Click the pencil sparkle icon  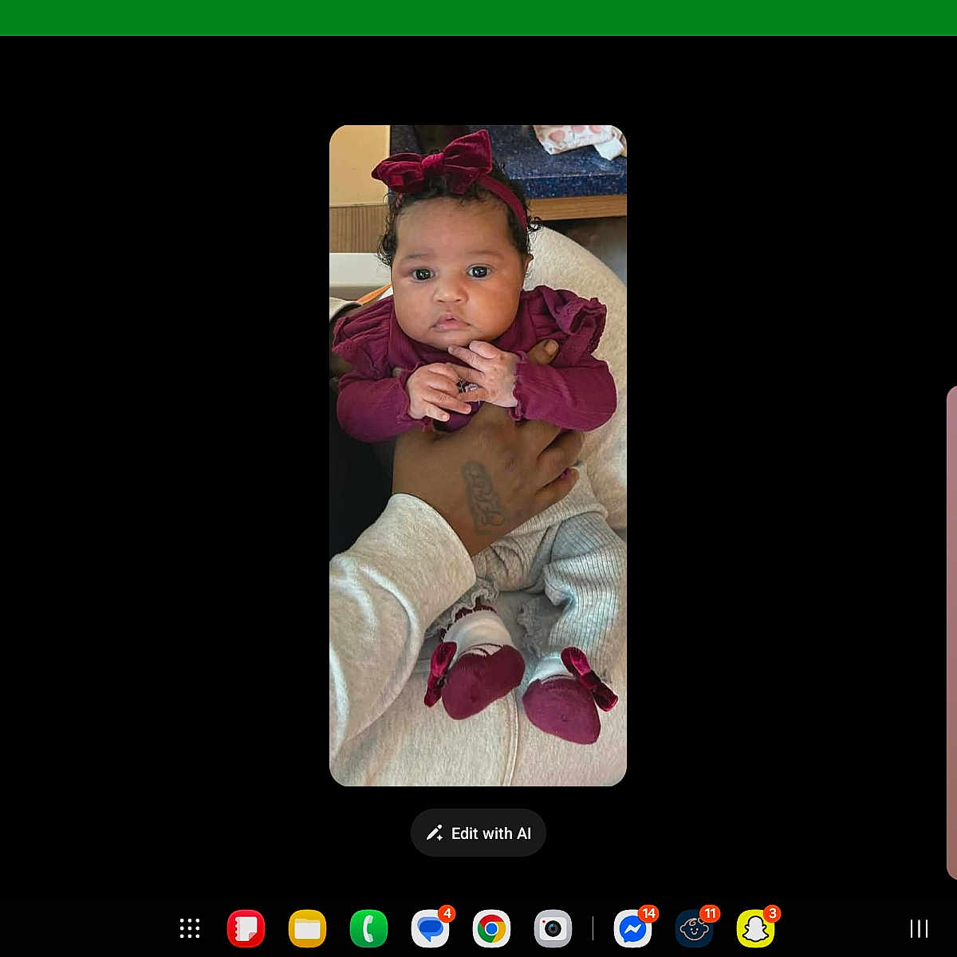point(435,833)
